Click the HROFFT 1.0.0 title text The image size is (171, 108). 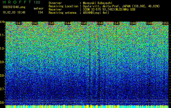[21, 2]
